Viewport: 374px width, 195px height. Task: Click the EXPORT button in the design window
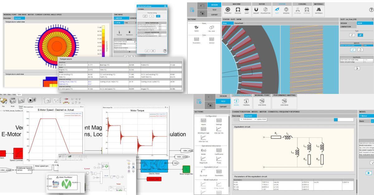(214, 15)
